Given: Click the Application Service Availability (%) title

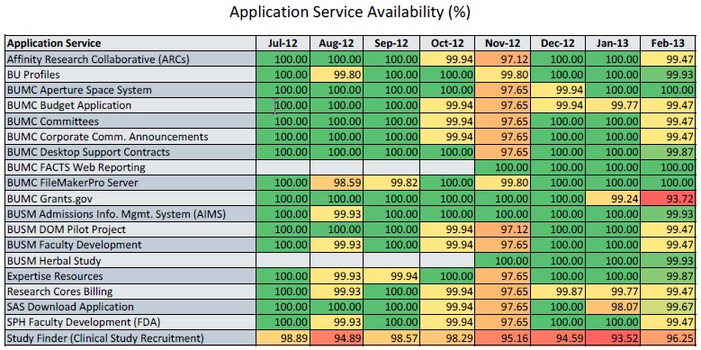Looking at the screenshot, I should [x=350, y=12].
